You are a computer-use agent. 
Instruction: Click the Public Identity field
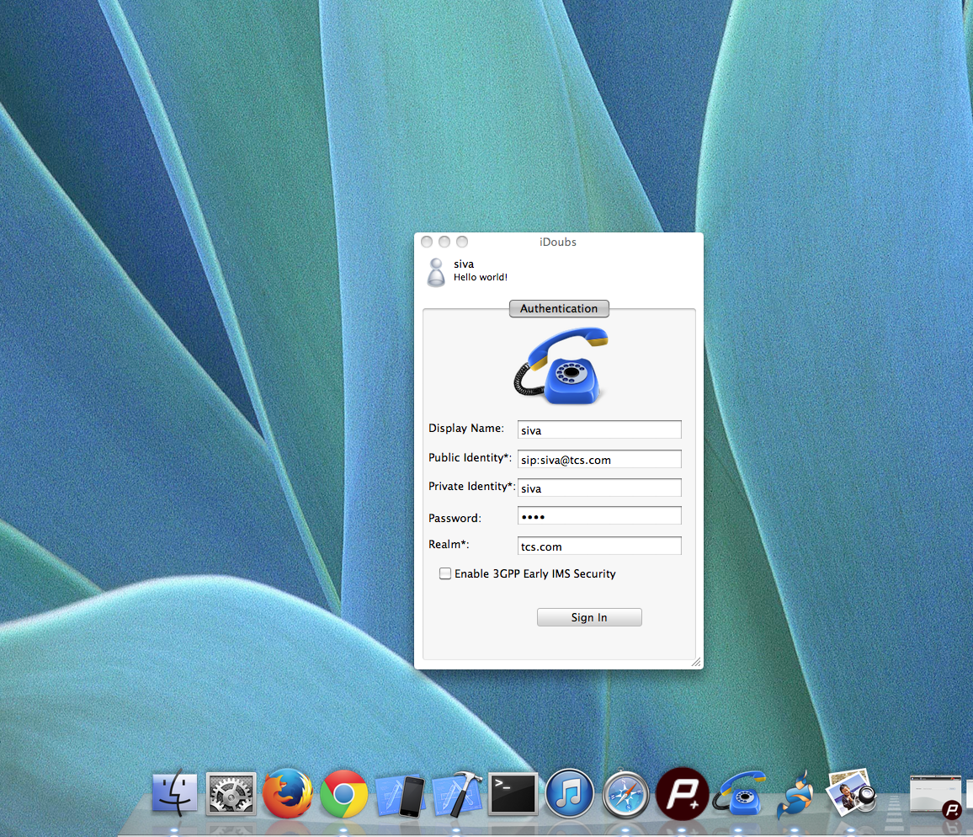tap(599, 459)
